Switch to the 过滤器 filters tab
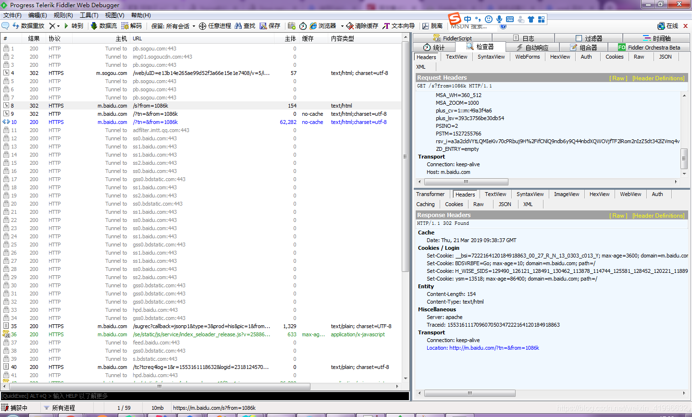The image size is (692, 417). tap(589, 38)
